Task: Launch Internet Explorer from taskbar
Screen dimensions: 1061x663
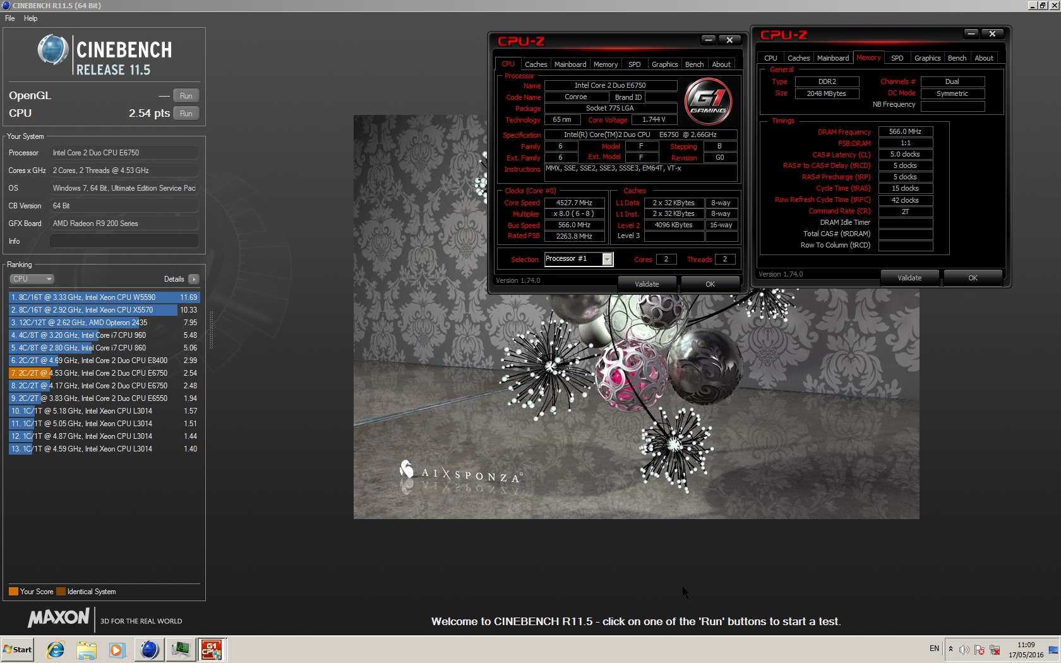Action: pos(56,650)
